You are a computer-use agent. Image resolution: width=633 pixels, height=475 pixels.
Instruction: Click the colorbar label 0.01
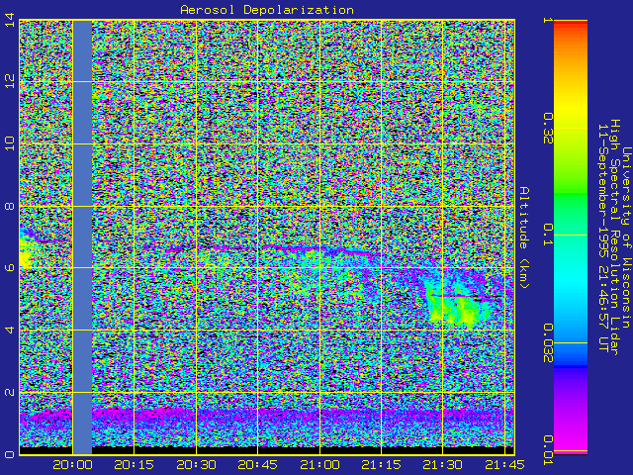click(x=548, y=450)
